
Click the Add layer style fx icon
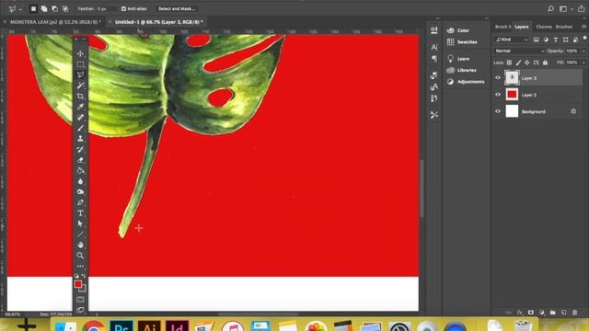pos(519,313)
